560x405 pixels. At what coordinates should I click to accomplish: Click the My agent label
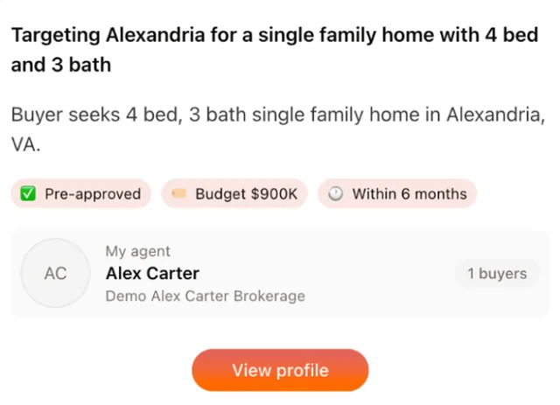(x=138, y=251)
